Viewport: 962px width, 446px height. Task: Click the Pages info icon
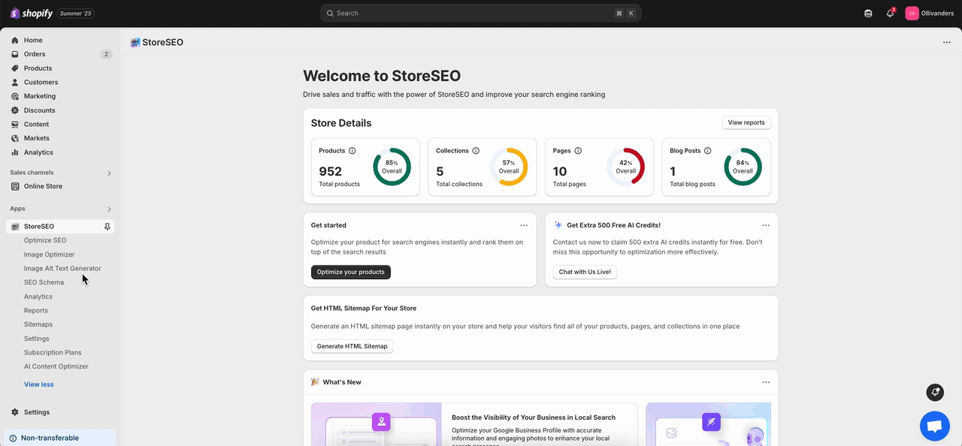tap(578, 151)
